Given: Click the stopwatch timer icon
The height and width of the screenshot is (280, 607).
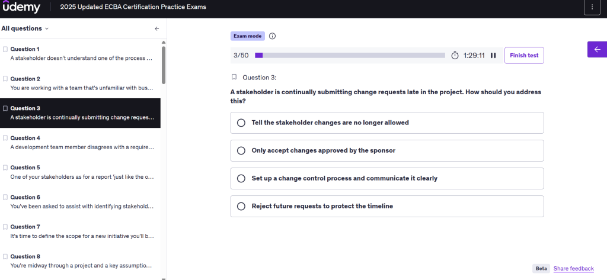Looking at the screenshot, I should click(455, 56).
